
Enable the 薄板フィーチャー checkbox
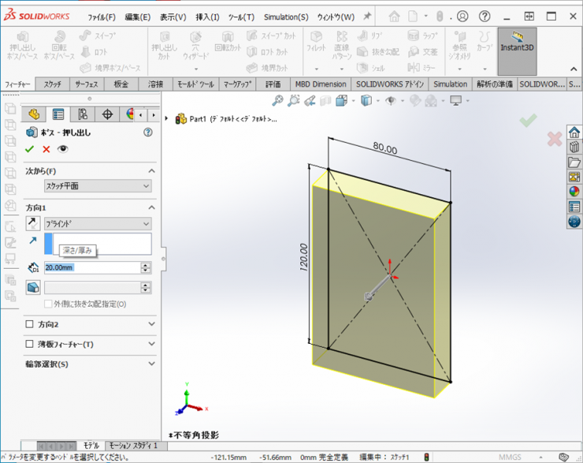click(30, 345)
